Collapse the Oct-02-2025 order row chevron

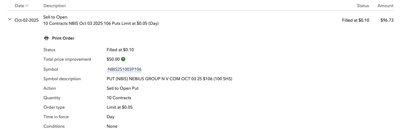tap(10, 19)
